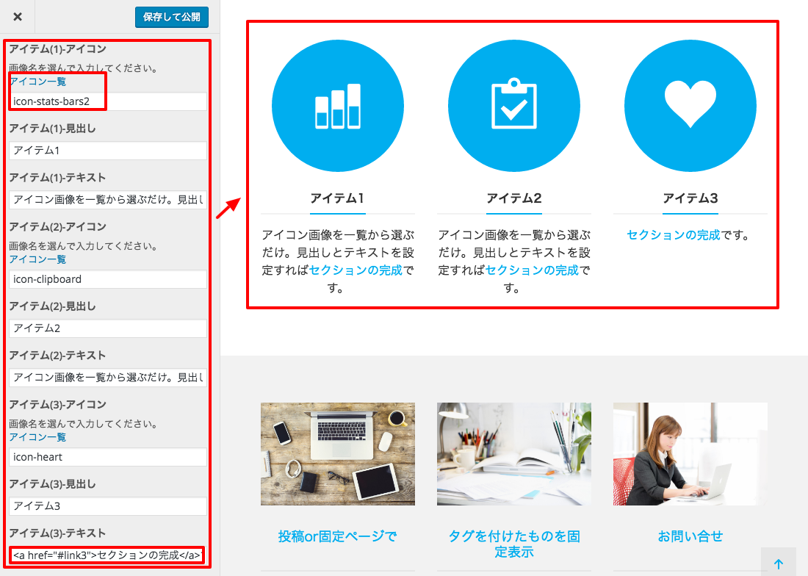Click the アイテム(2)-テキスト label
The width and height of the screenshot is (808, 576).
click(x=57, y=356)
